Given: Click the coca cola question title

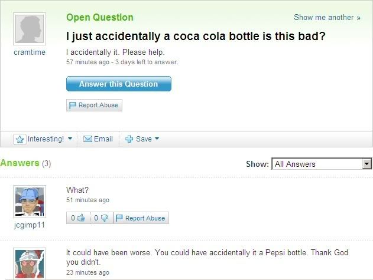Looking at the screenshot, I should tap(196, 37).
